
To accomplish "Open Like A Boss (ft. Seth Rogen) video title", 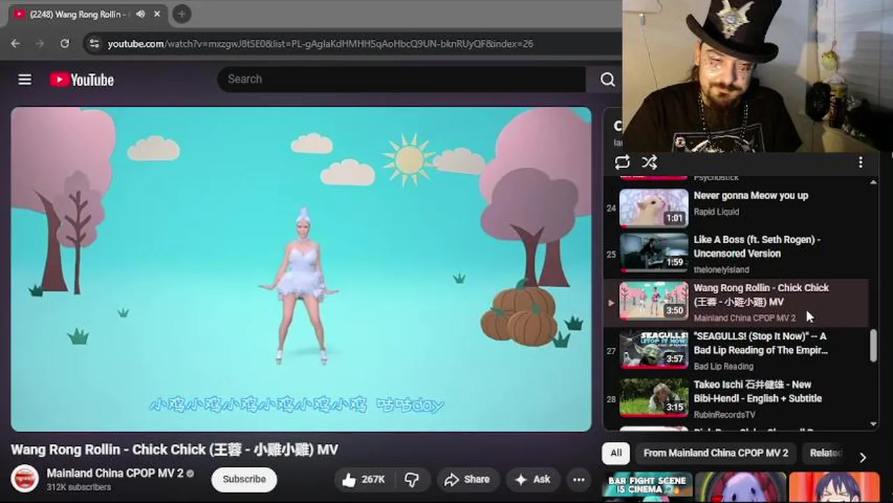I will [757, 247].
